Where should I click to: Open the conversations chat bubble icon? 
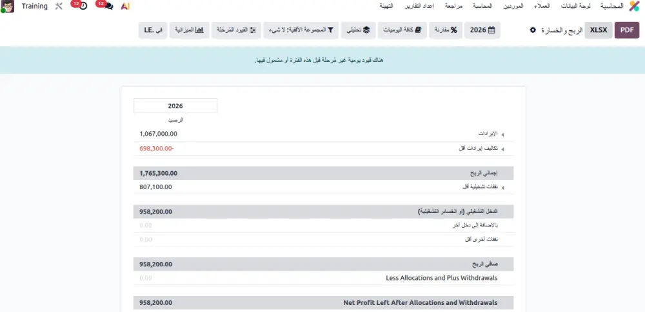[108, 6]
